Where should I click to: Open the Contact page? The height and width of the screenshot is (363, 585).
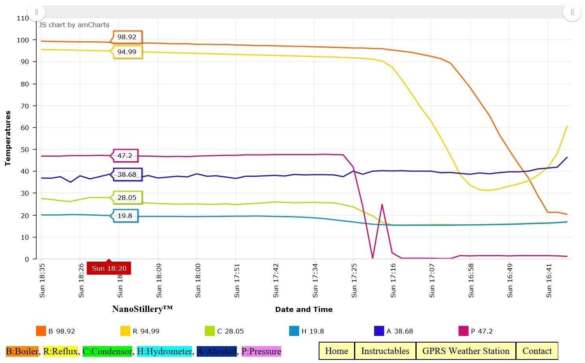pos(537,351)
